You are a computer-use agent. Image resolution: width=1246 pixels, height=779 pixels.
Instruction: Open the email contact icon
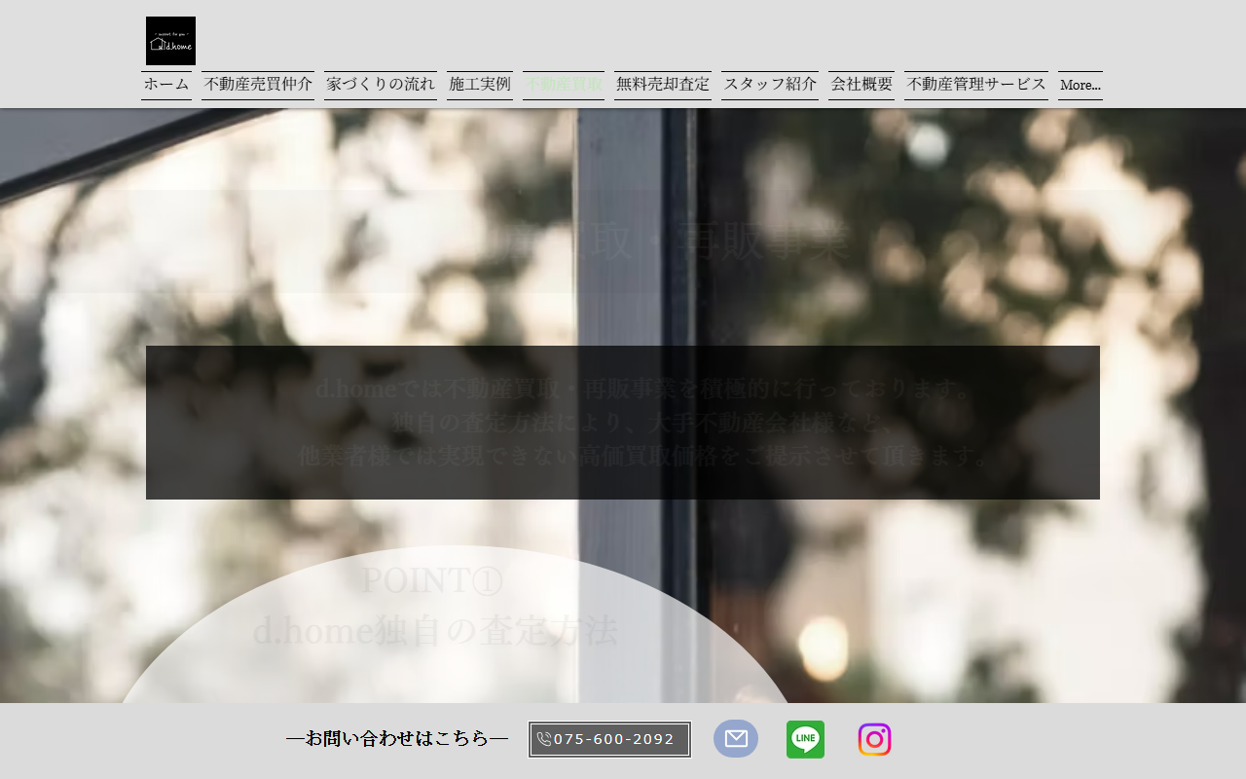pyautogui.click(x=736, y=739)
